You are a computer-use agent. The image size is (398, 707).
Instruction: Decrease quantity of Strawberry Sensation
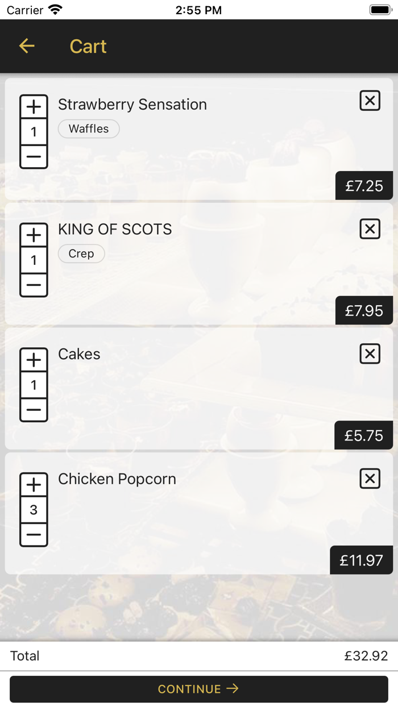[x=34, y=156]
